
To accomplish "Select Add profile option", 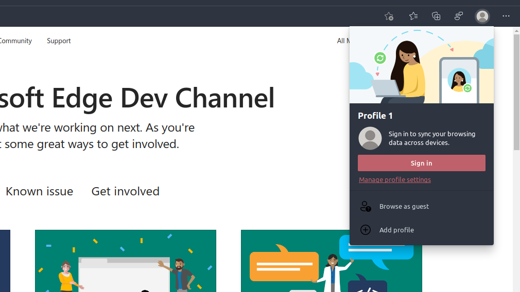I will 422,230.
